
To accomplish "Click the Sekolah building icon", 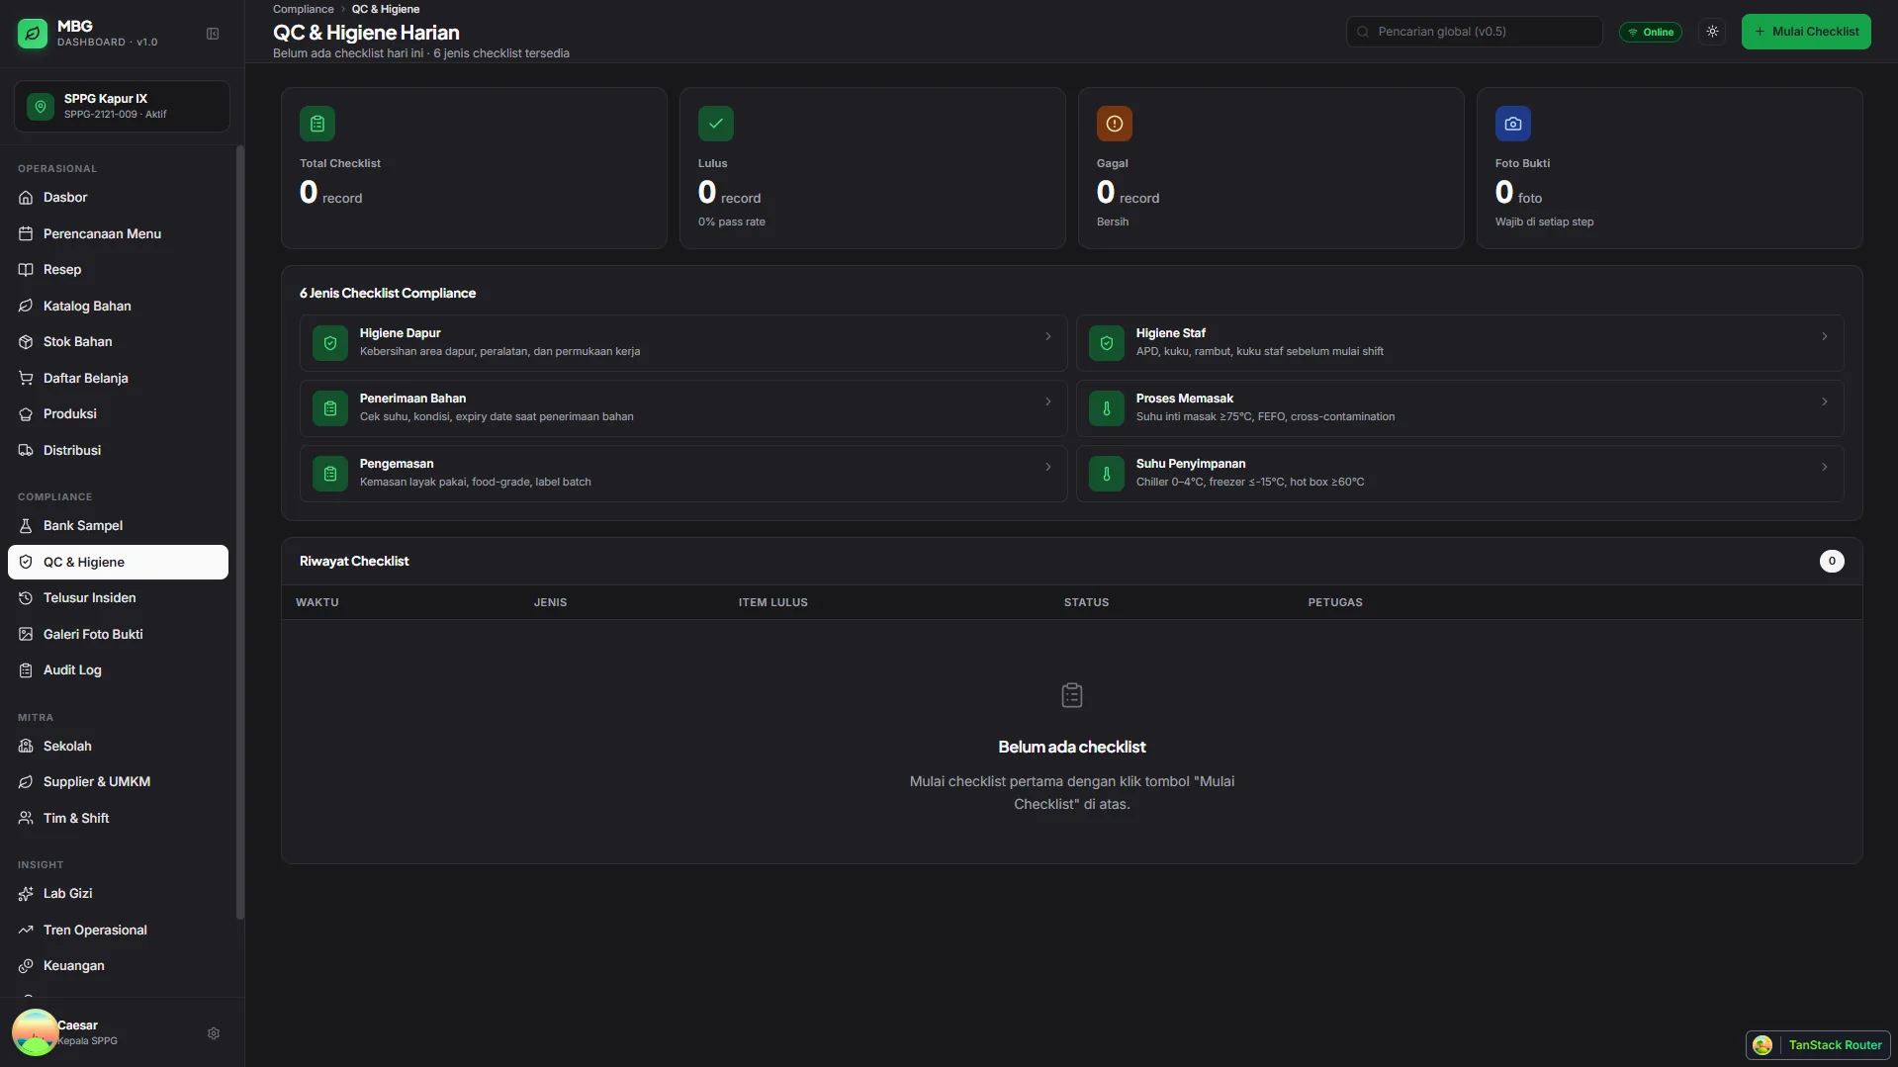I will (x=26, y=747).
